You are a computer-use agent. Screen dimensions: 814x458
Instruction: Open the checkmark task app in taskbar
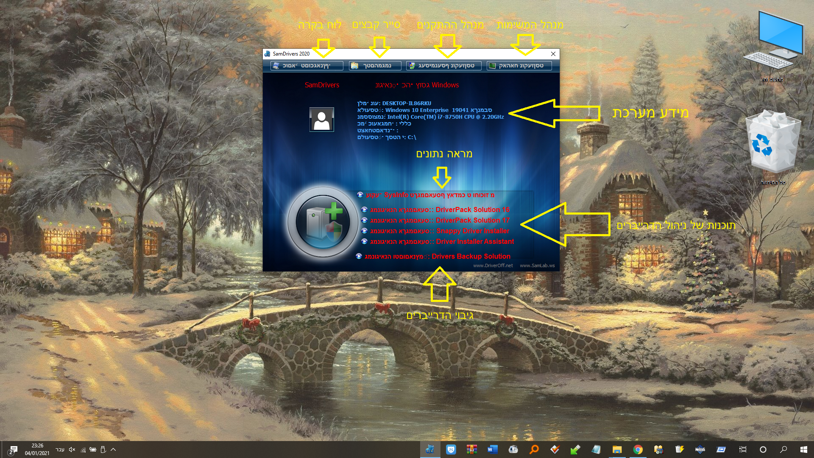(555, 450)
